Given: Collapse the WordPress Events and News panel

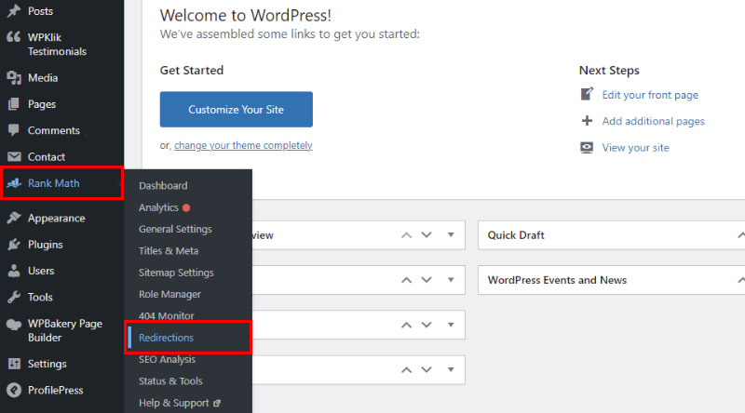Looking at the screenshot, I should 740,280.
